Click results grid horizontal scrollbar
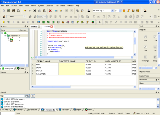 click(52, 87)
